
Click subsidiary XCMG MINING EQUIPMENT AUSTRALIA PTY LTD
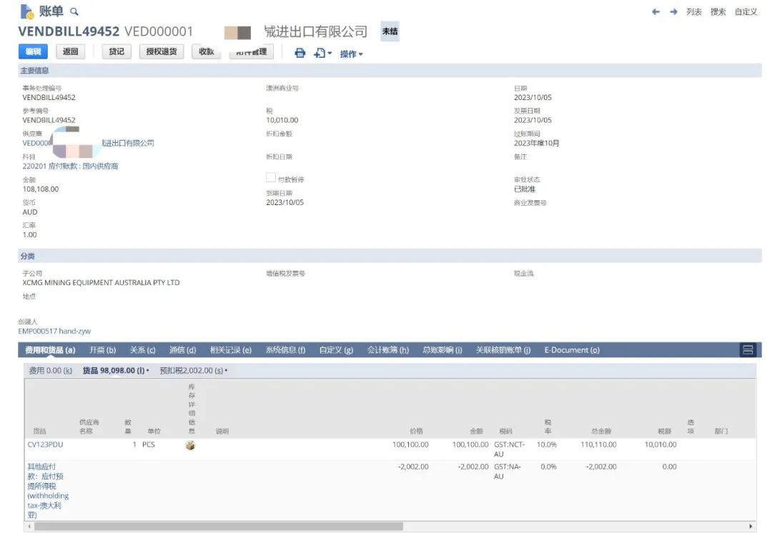coord(101,283)
